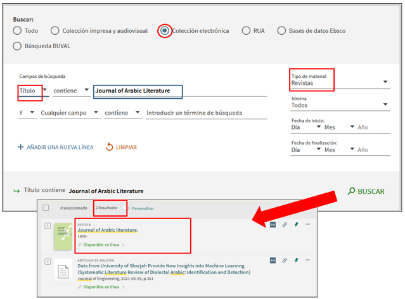The width and height of the screenshot is (405, 299).
Task: Click the Limpiar reset icon
Action: pyautogui.click(x=110, y=147)
